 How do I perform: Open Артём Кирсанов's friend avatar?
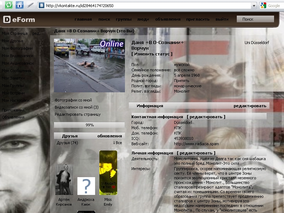(64, 179)
